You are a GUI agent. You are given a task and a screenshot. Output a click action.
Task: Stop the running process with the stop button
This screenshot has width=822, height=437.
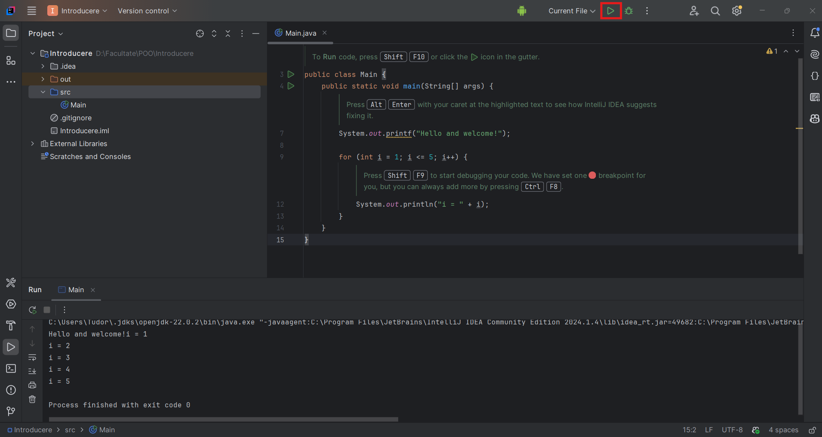pyautogui.click(x=47, y=310)
